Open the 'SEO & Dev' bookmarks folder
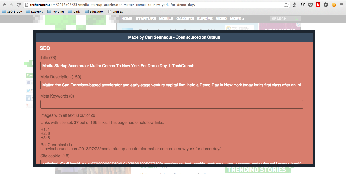346x174 pixels. [12, 12]
